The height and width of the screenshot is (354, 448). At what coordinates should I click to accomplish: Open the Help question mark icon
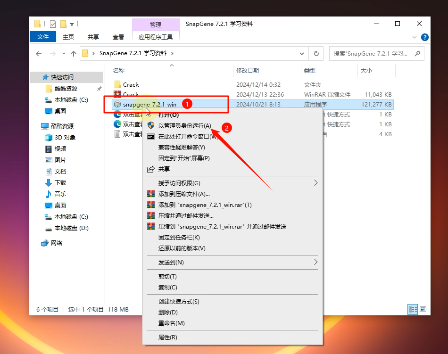[424, 37]
